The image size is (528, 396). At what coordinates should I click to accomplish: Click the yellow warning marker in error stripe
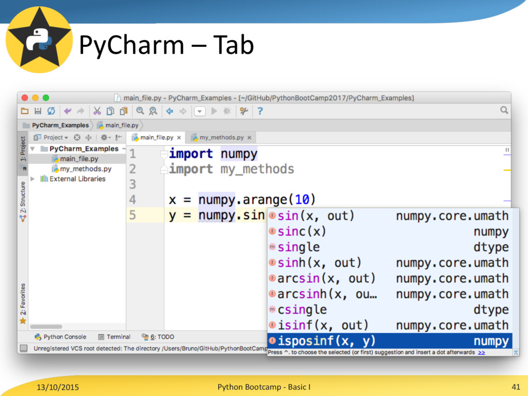pos(507,170)
